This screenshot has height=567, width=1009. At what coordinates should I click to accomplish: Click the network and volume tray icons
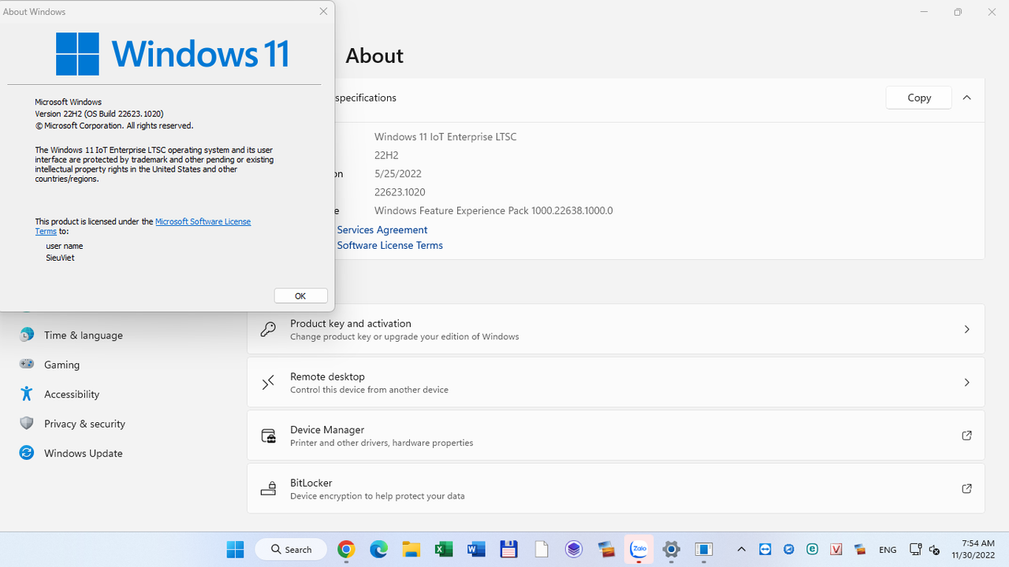[925, 550]
